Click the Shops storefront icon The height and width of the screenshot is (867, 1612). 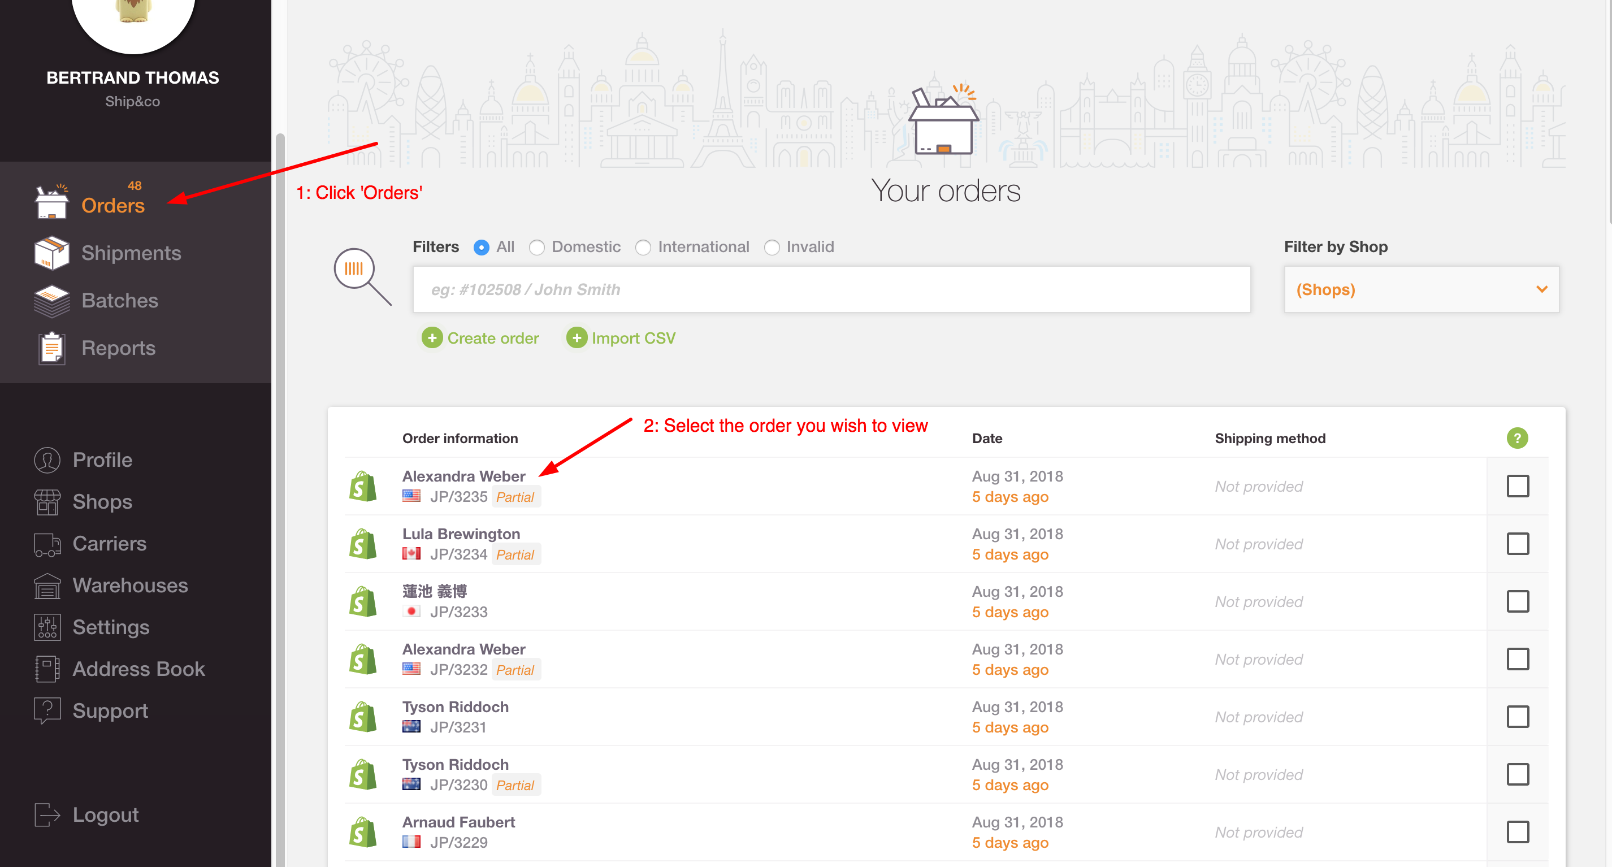(x=47, y=502)
